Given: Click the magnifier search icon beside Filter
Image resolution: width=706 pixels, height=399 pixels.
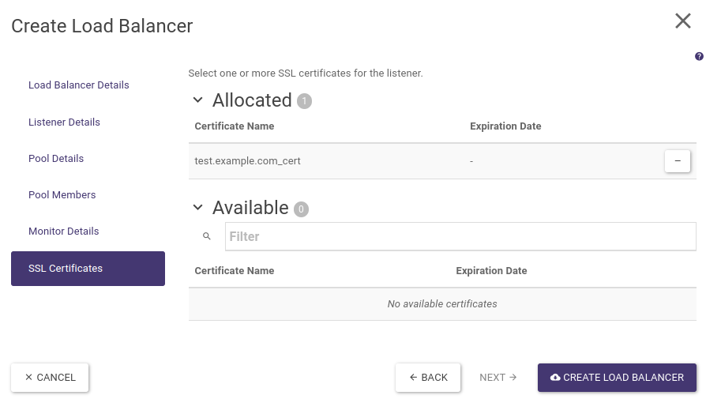Looking at the screenshot, I should coord(207,236).
